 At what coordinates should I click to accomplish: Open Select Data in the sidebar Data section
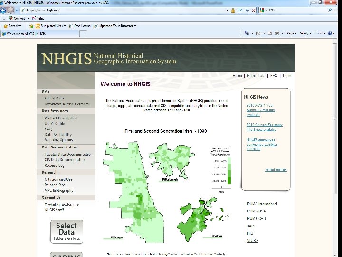[54, 99]
